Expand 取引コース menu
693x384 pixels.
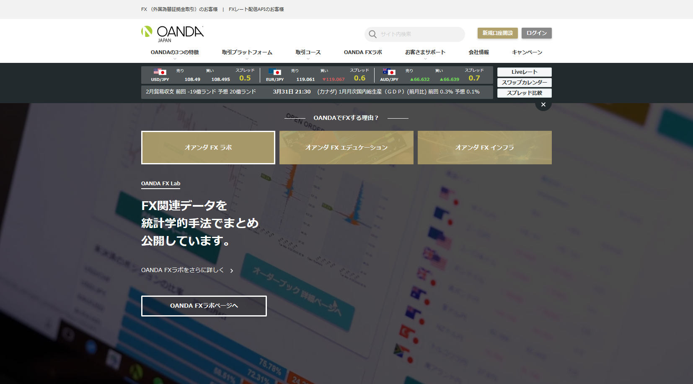[308, 52]
